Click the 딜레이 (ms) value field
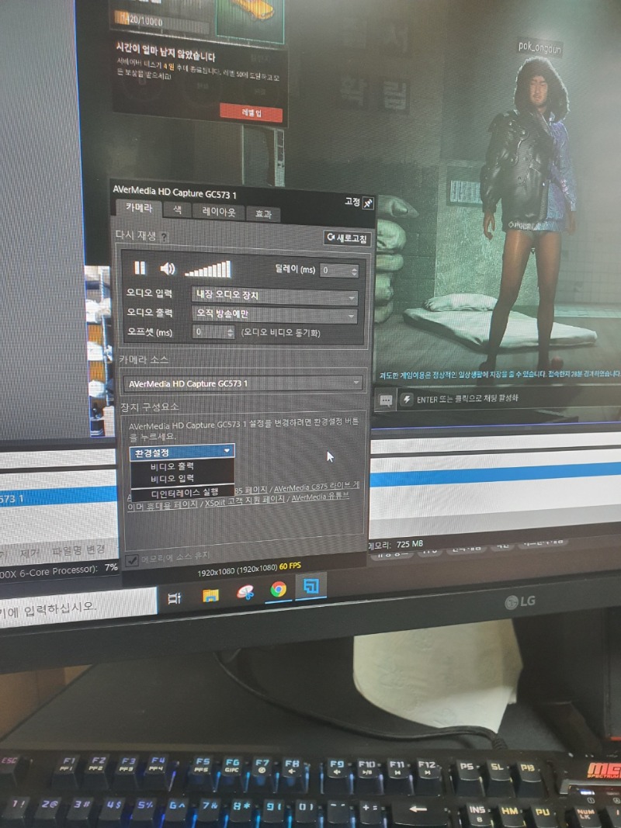This screenshot has height=828, width=621. [x=335, y=271]
